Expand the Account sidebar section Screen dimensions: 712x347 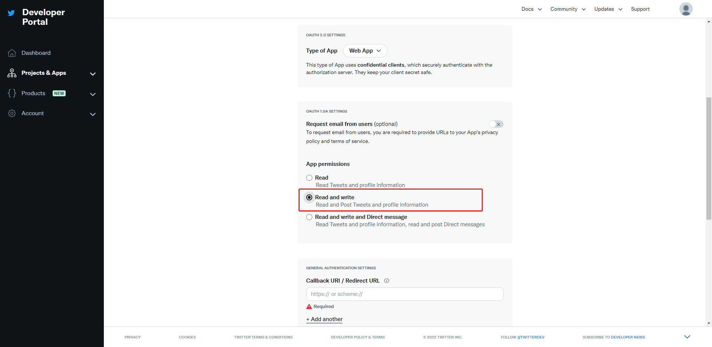(93, 114)
